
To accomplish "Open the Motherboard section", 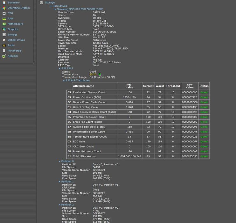I will [15, 24].
